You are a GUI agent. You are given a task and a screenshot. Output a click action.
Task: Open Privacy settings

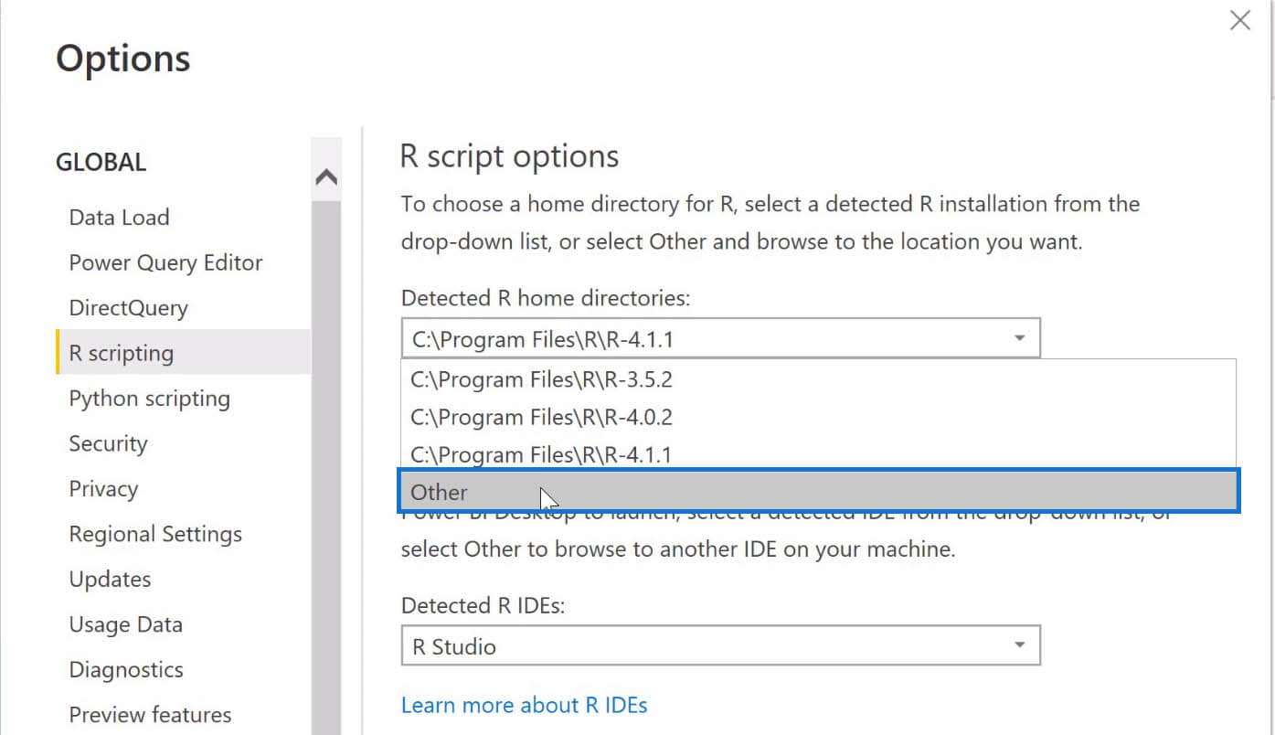[103, 489]
